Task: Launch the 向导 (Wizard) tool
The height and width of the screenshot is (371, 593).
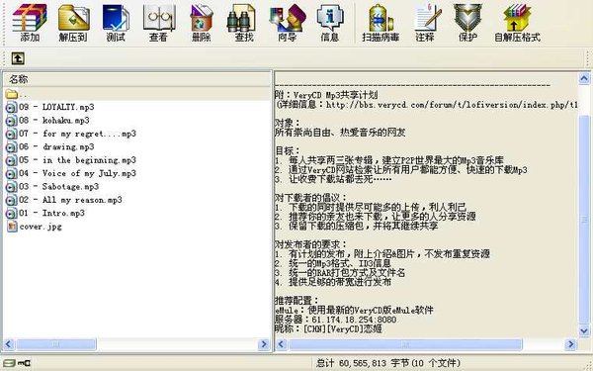Action: pos(288,22)
